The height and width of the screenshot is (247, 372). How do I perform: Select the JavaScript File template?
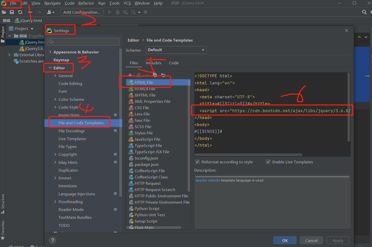(x=147, y=139)
